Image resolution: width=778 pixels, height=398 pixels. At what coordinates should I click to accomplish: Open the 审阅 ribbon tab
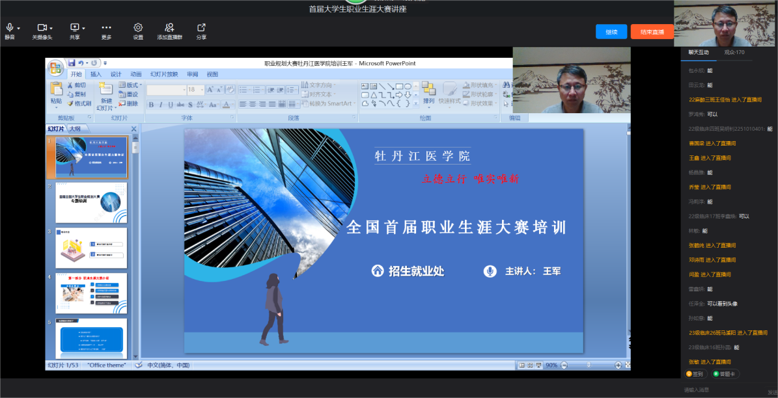coord(193,74)
